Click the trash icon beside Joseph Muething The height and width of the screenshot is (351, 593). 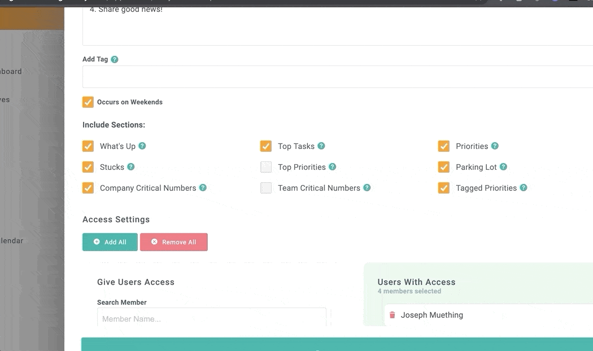click(x=392, y=315)
